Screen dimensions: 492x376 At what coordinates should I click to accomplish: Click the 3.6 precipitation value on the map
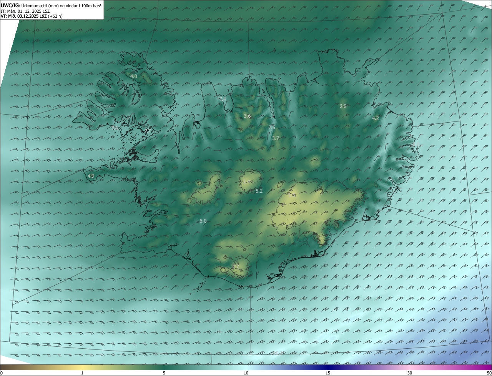(247, 116)
